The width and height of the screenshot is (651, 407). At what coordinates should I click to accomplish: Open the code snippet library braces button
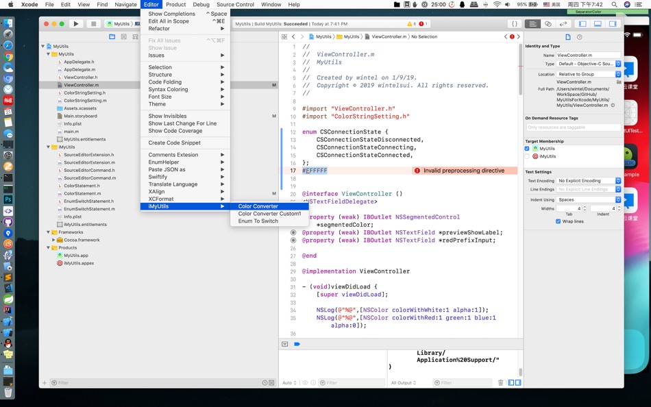click(515, 24)
